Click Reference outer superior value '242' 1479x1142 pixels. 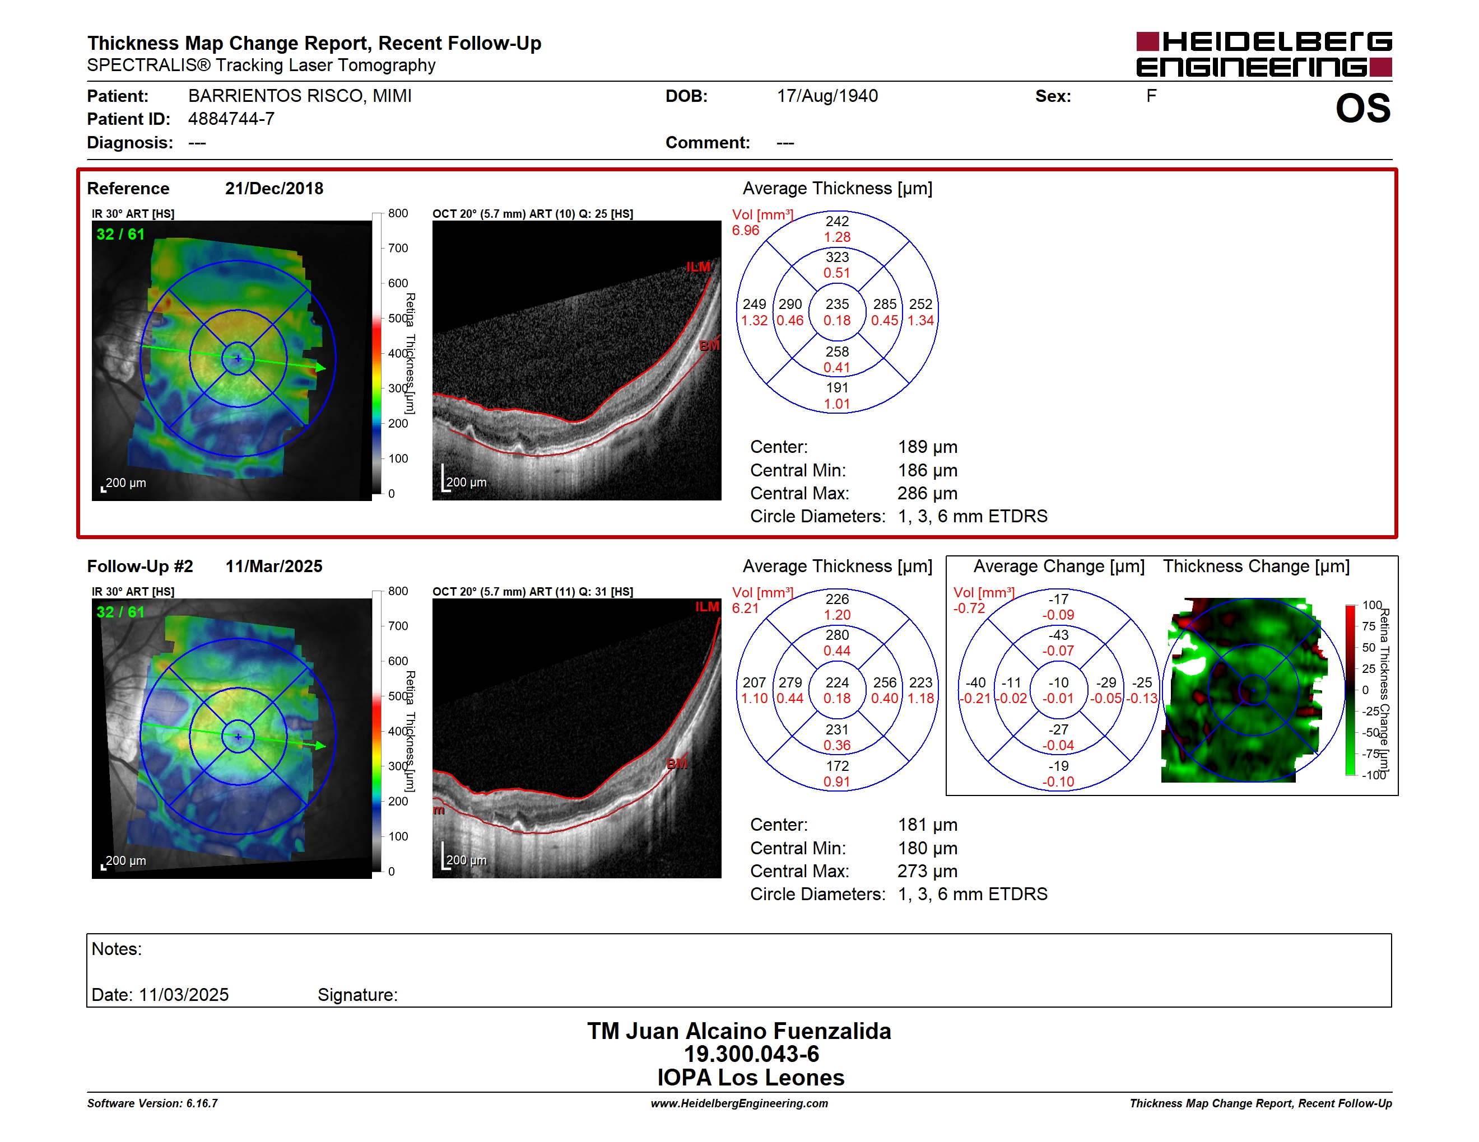837,221
